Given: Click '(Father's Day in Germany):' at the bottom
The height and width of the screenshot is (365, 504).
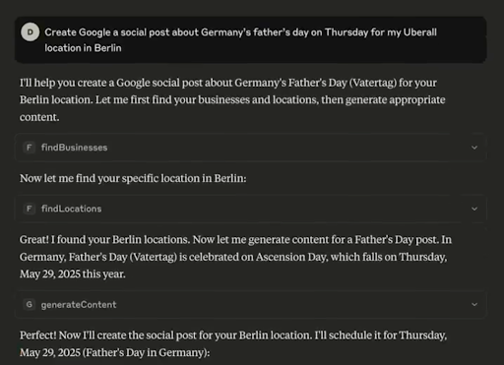Looking at the screenshot, I should click(x=146, y=352).
